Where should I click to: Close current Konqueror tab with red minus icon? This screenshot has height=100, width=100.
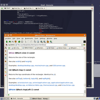point(84,48)
